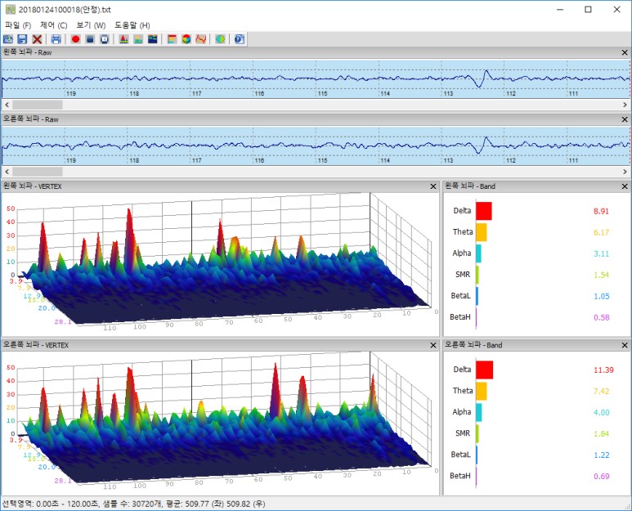Close the 오른쪽 뇌파 VERTEX panel
Image resolution: width=632 pixels, height=511 pixels.
[433, 345]
